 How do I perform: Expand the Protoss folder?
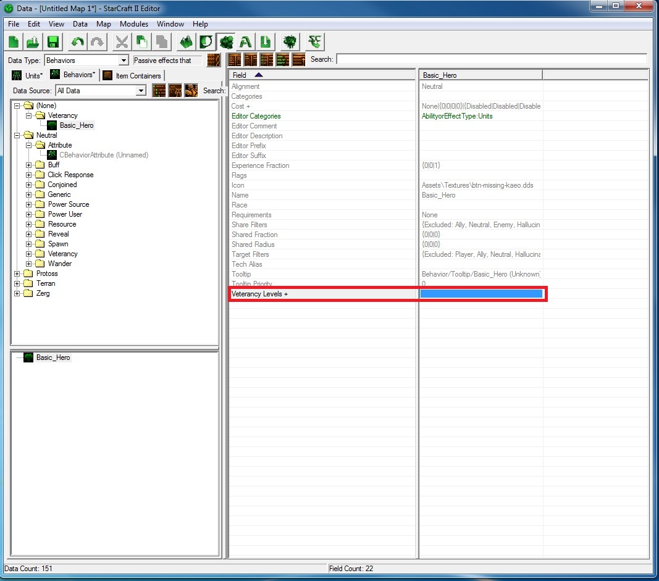(x=17, y=274)
